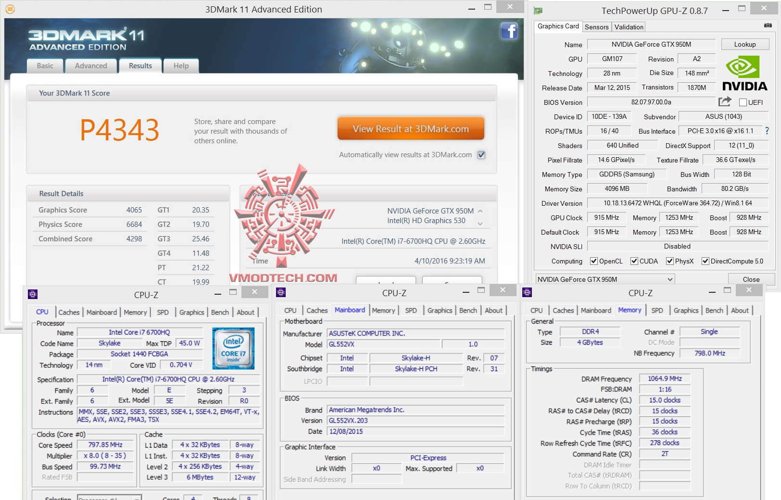Switch to the Advanced tab in 3DMark

pos(91,66)
